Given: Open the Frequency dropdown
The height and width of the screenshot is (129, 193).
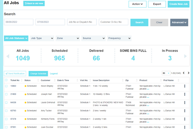Looking at the screenshot, I should pos(119,38).
